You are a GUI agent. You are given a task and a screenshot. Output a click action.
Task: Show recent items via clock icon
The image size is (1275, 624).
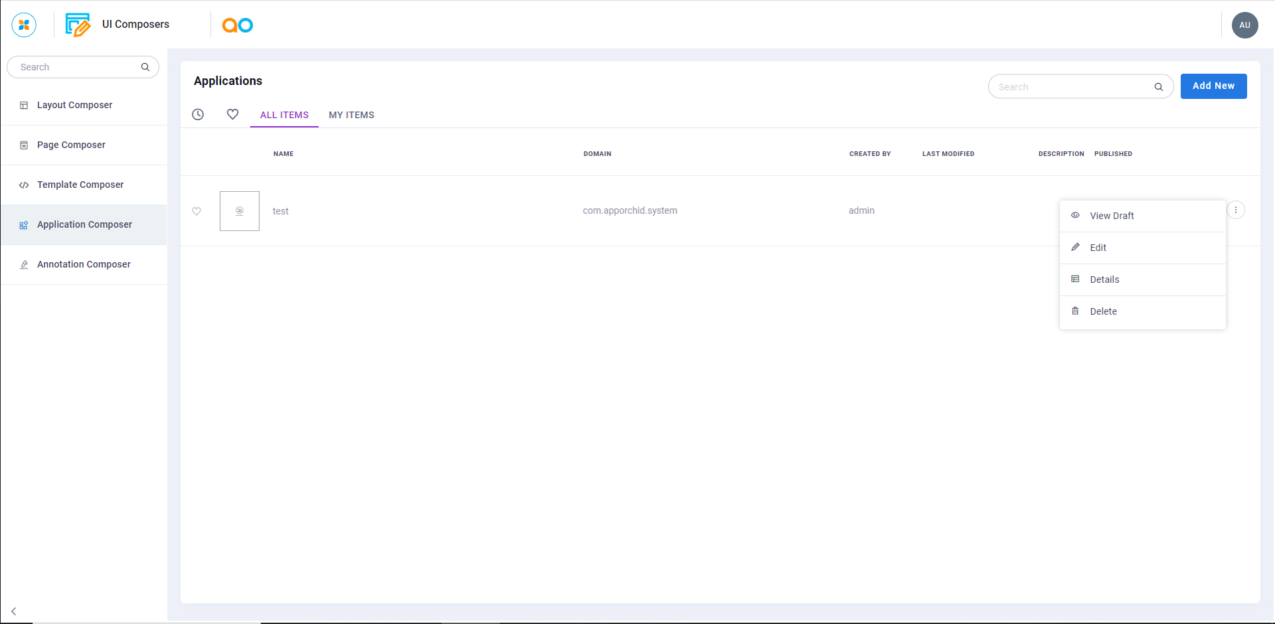(198, 114)
